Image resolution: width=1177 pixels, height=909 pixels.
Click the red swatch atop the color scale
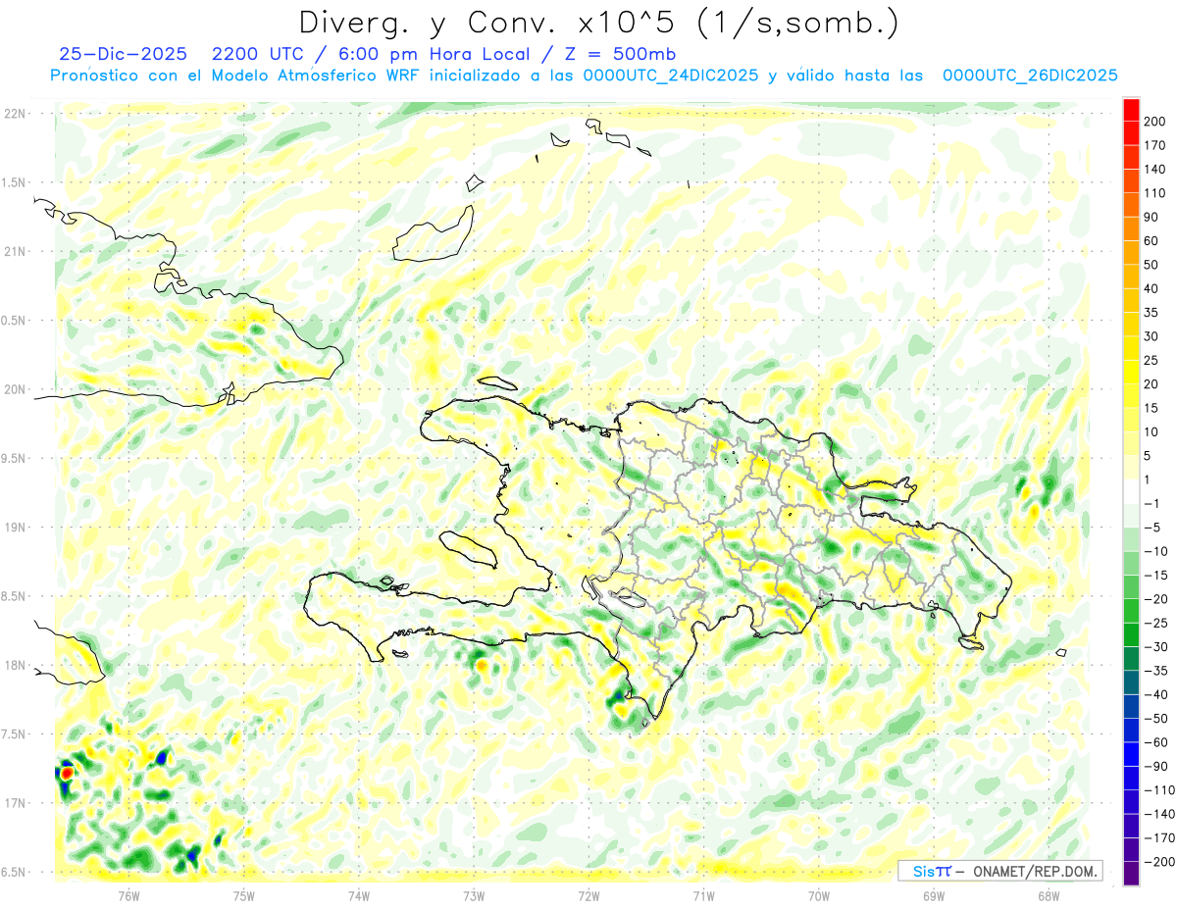point(1132,110)
